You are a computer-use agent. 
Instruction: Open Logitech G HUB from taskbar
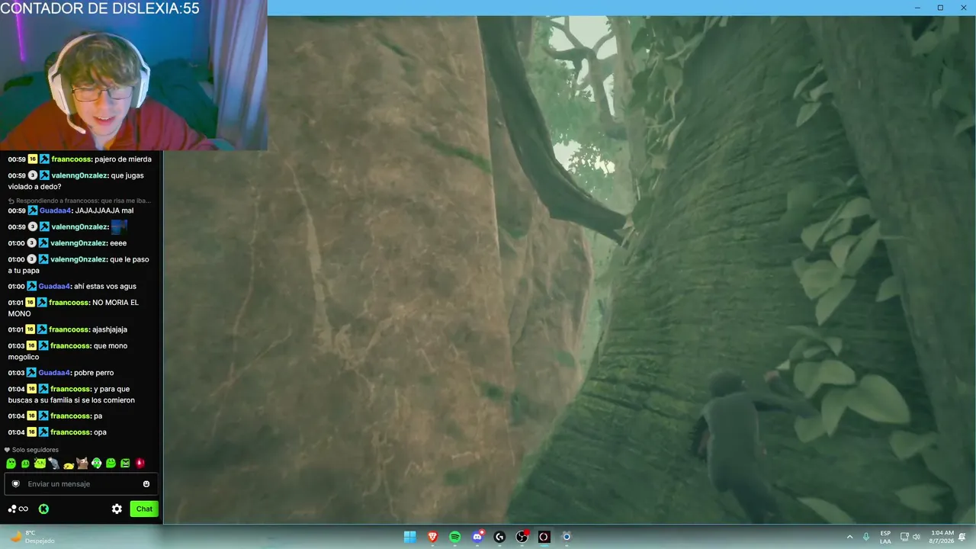click(x=499, y=537)
